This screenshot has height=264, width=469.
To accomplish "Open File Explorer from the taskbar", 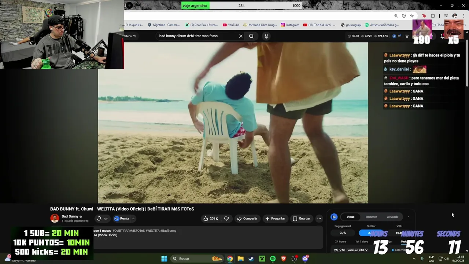I will click(x=240, y=258).
